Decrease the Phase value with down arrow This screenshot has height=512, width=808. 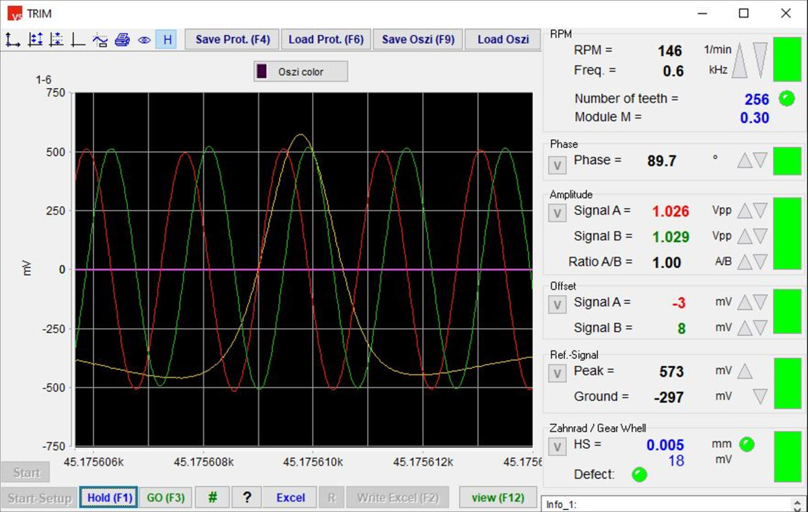[760, 160]
